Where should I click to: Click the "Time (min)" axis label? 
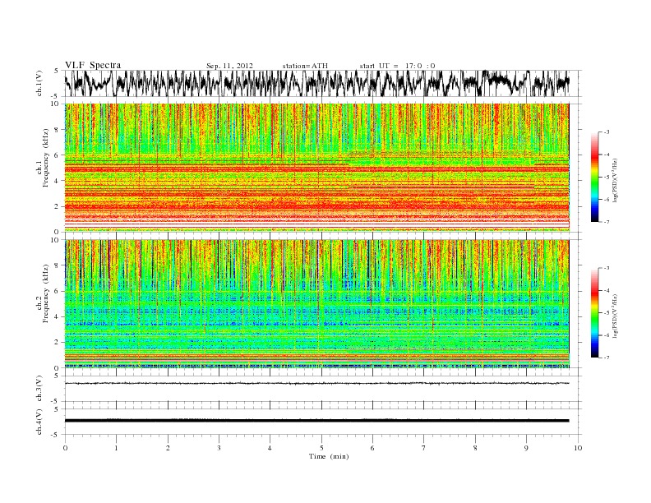coord(329,456)
